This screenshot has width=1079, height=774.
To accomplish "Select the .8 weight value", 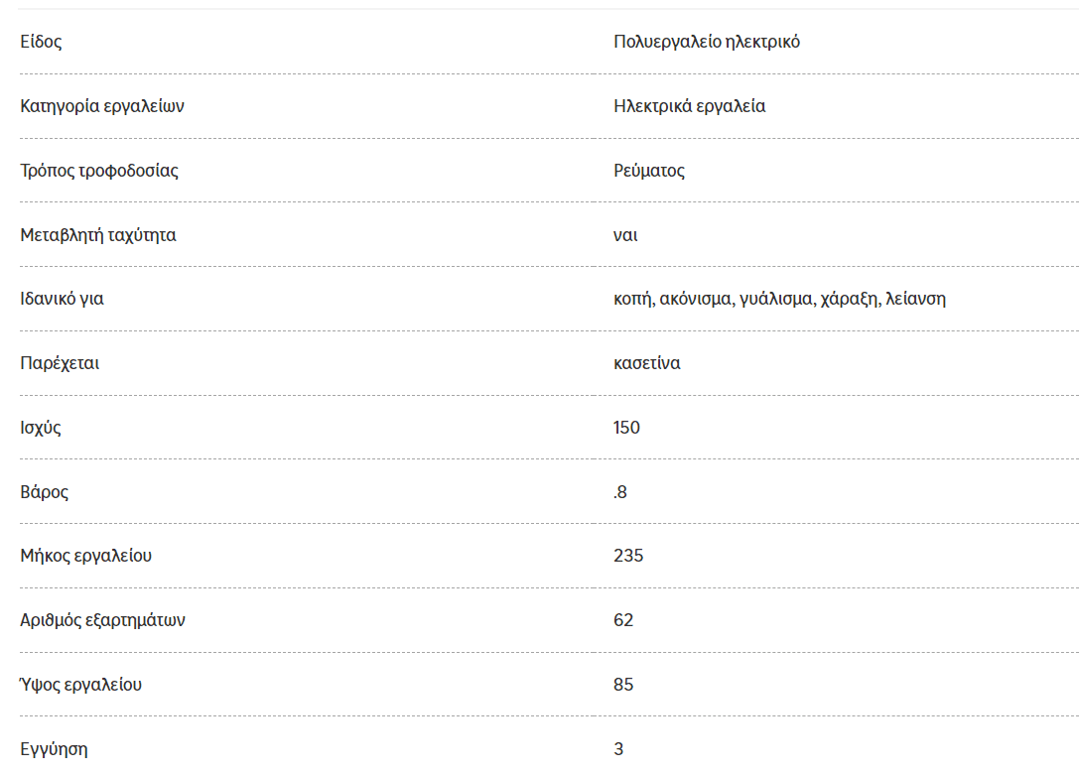I will 620,492.
